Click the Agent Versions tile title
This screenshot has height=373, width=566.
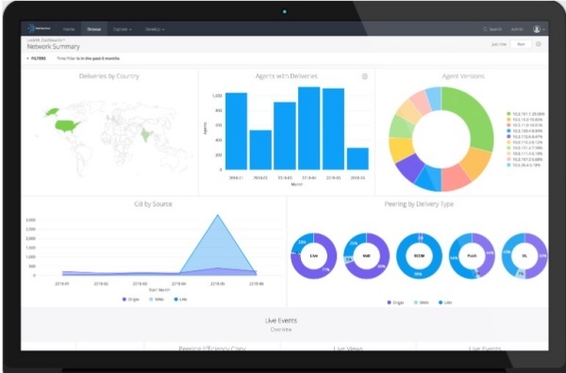(463, 76)
